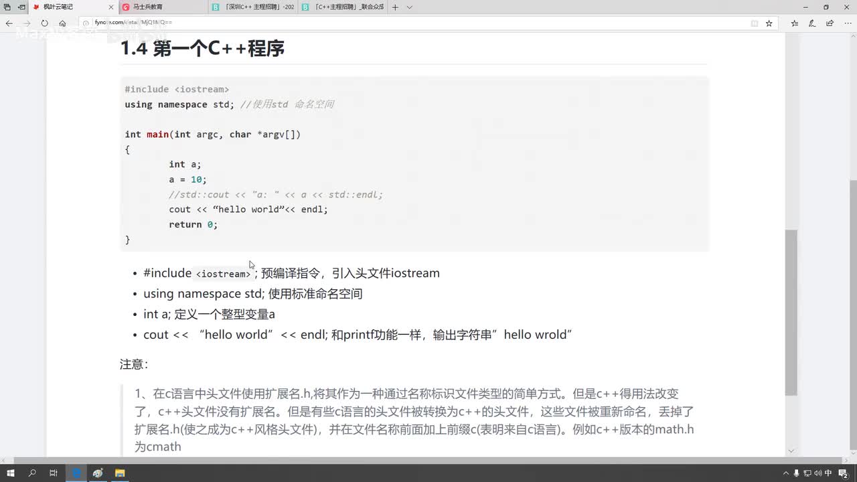Open the second pinned taskbar app
Image resolution: width=857 pixels, height=482 pixels.
click(98, 473)
